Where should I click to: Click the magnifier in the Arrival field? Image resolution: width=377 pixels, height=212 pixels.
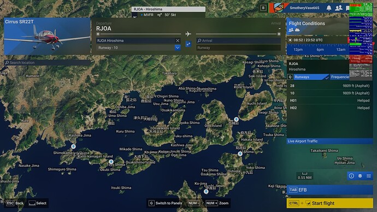click(x=199, y=40)
